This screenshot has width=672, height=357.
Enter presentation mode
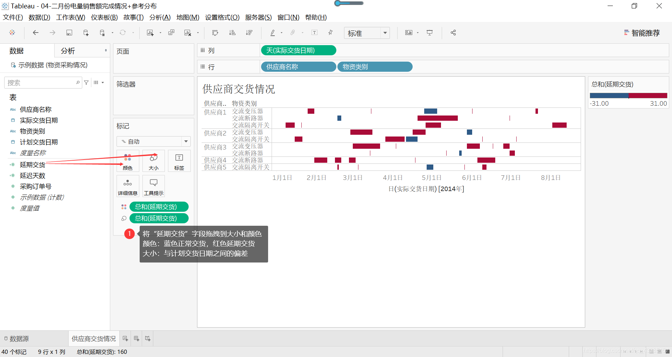tap(429, 33)
